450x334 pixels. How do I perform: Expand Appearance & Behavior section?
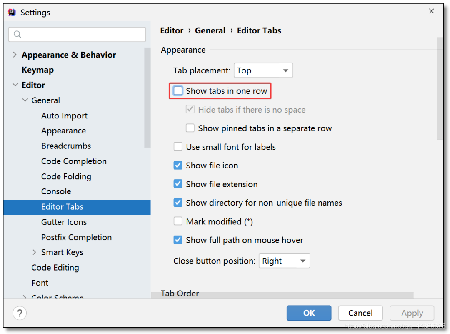click(x=15, y=55)
